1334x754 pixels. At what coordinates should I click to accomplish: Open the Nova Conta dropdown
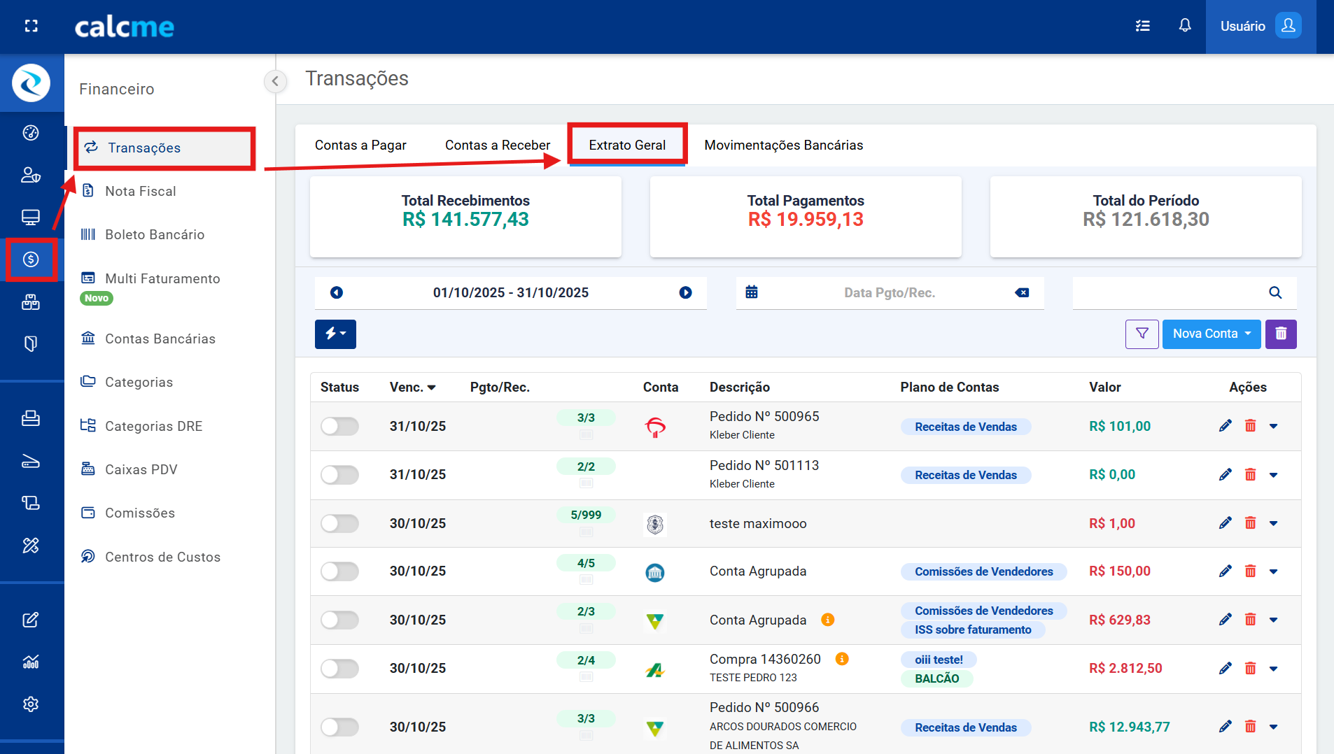click(x=1211, y=334)
